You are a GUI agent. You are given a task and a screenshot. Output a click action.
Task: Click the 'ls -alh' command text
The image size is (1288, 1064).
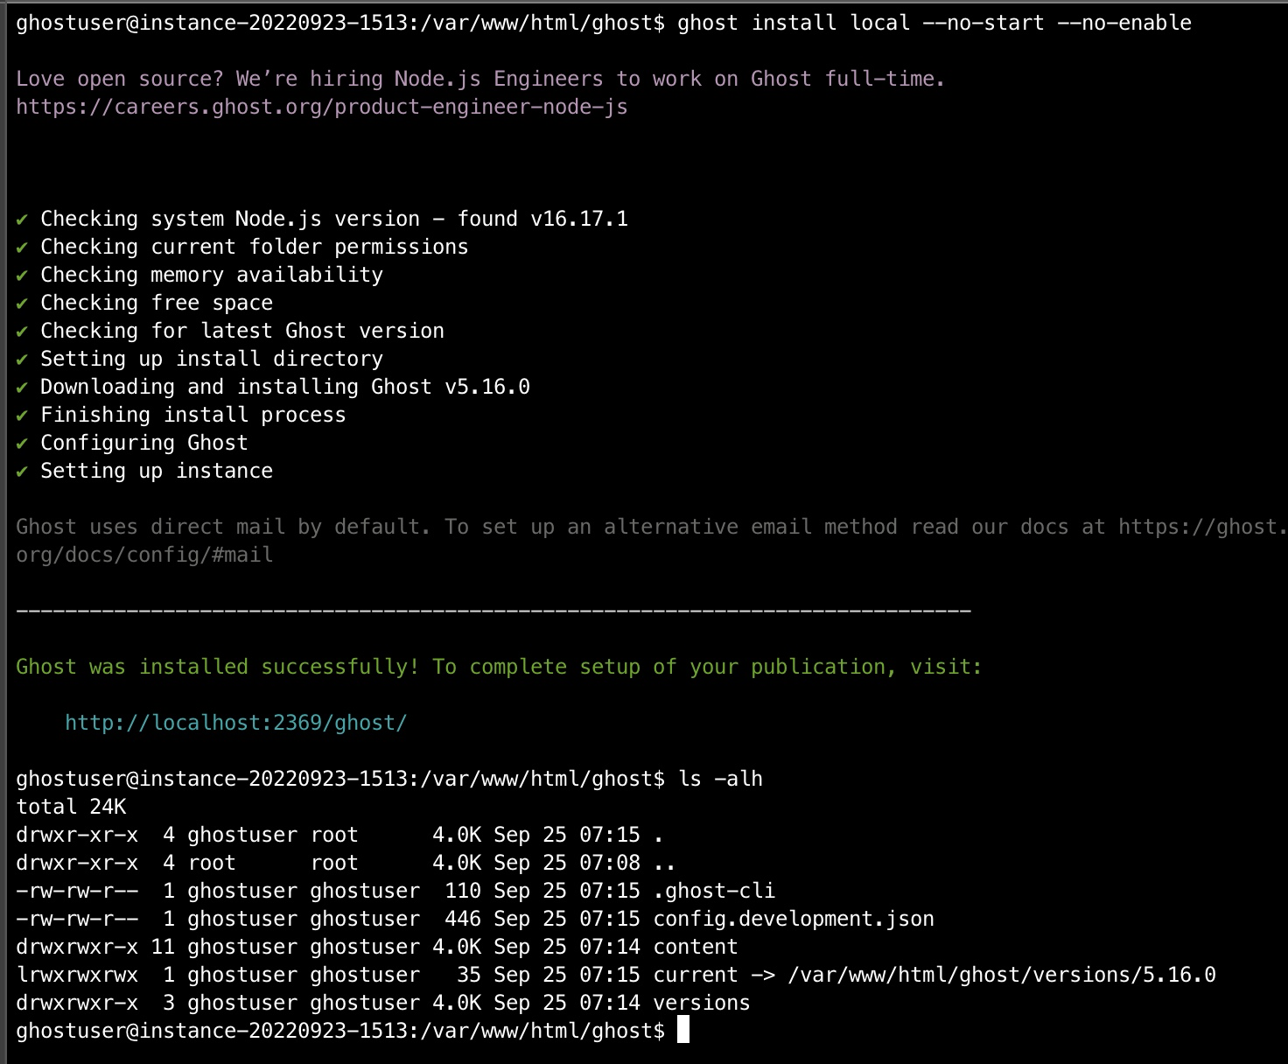coord(720,779)
